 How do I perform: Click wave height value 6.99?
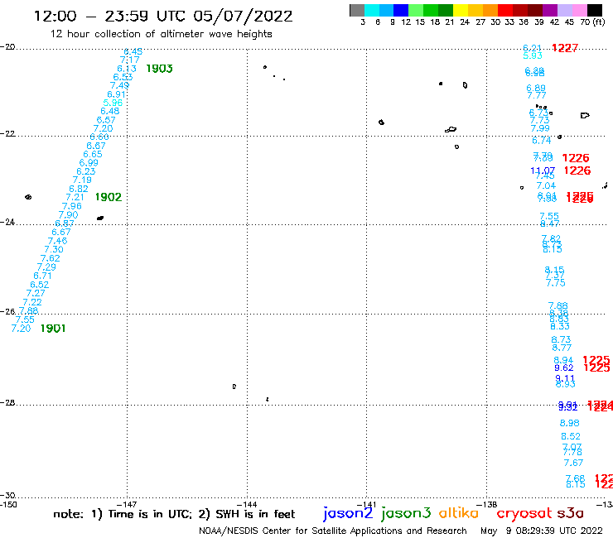89,162
